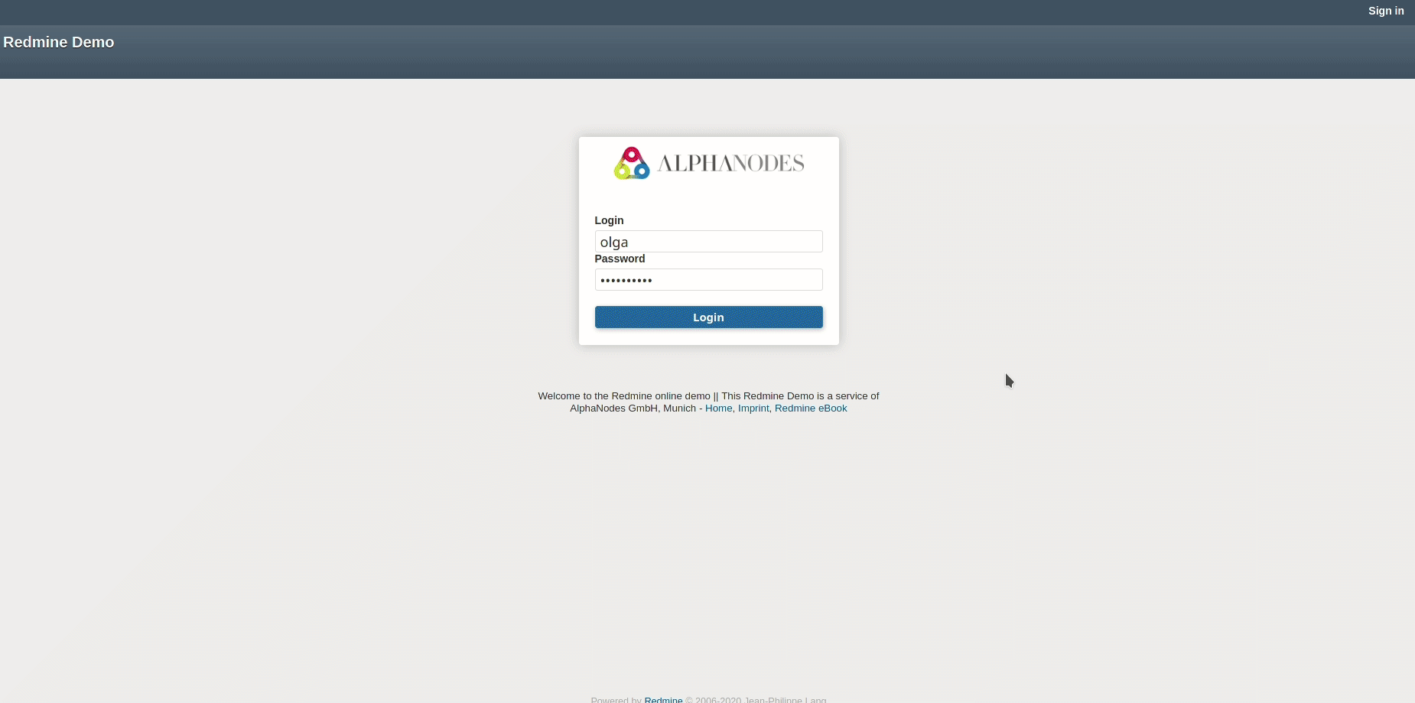Image resolution: width=1415 pixels, height=703 pixels.
Task: Click the Redmine link in the footer
Action: coord(664,699)
